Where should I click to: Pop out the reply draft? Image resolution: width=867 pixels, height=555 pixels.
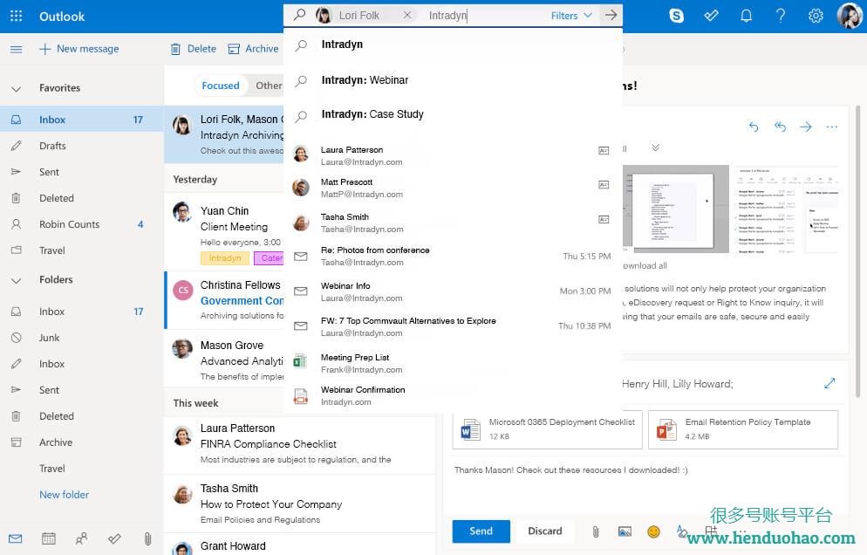(x=829, y=383)
